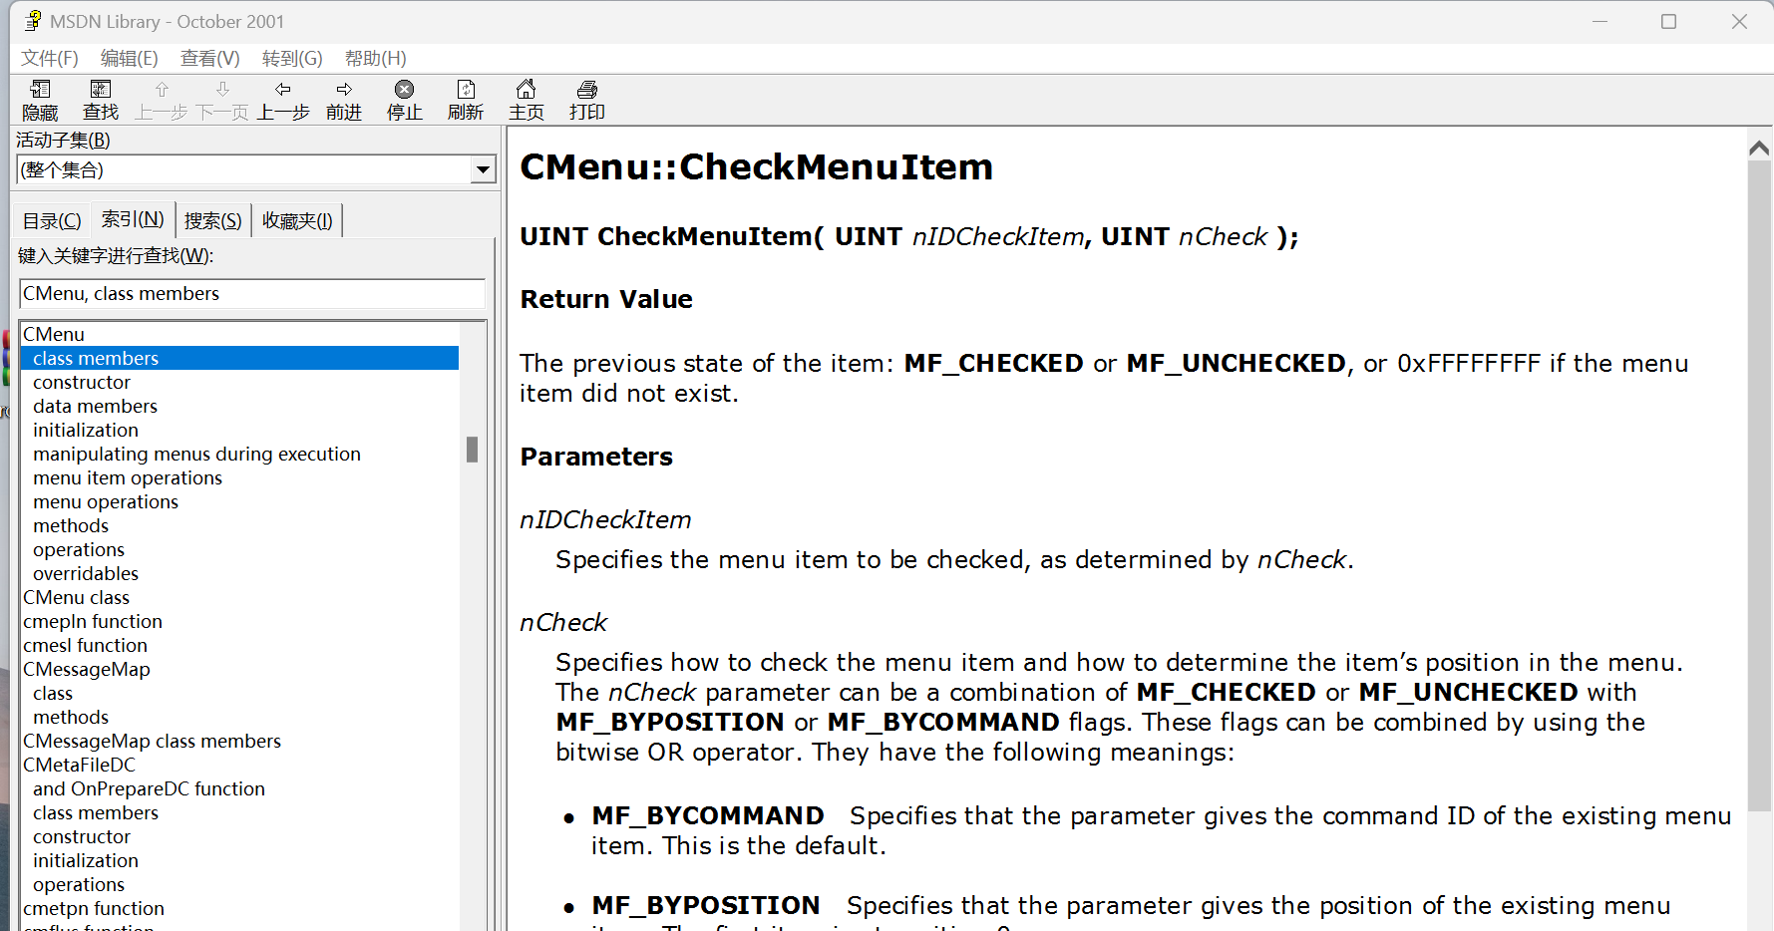Select 'menu operations' index entry
1774x931 pixels.
[x=106, y=501]
